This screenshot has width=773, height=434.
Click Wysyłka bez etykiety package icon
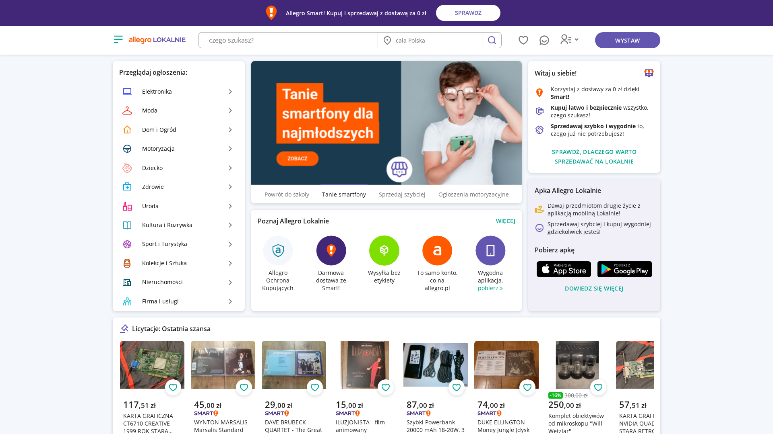(x=384, y=250)
